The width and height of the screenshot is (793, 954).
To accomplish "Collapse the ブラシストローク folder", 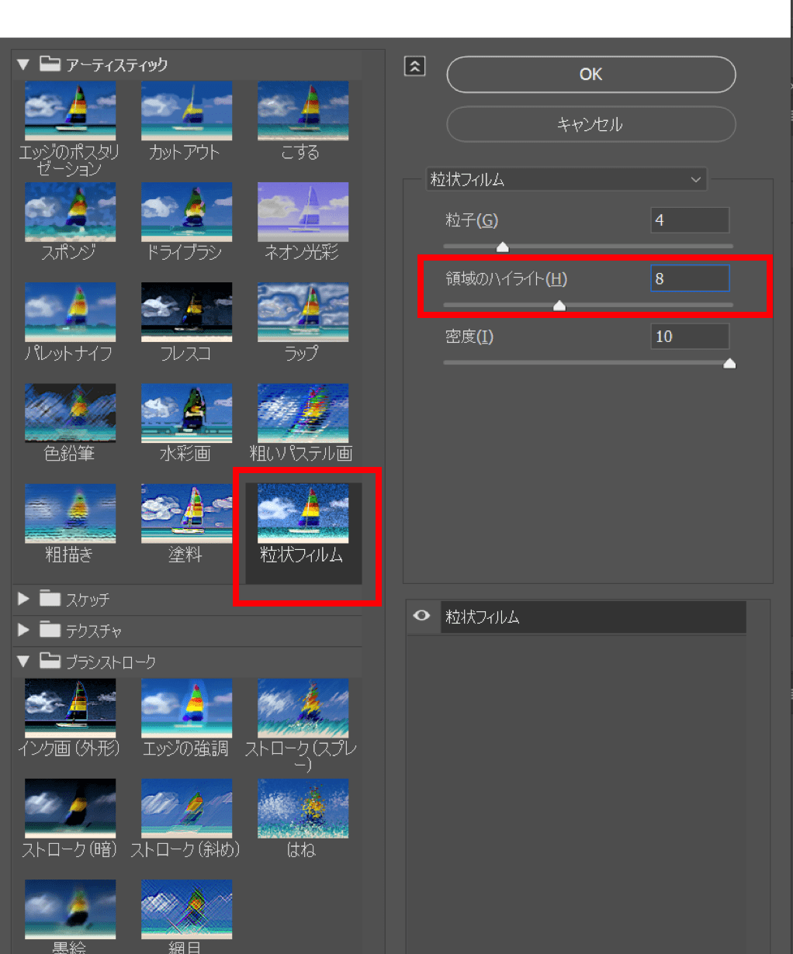I will pos(23,662).
